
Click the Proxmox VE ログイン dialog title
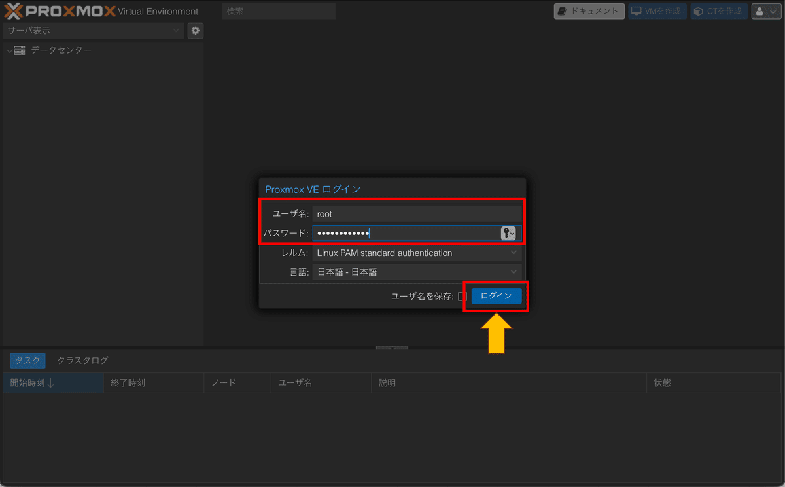(313, 189)
